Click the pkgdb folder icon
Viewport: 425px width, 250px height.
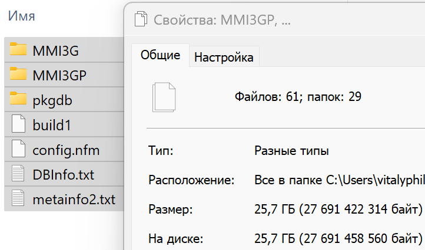click(18, 98)
